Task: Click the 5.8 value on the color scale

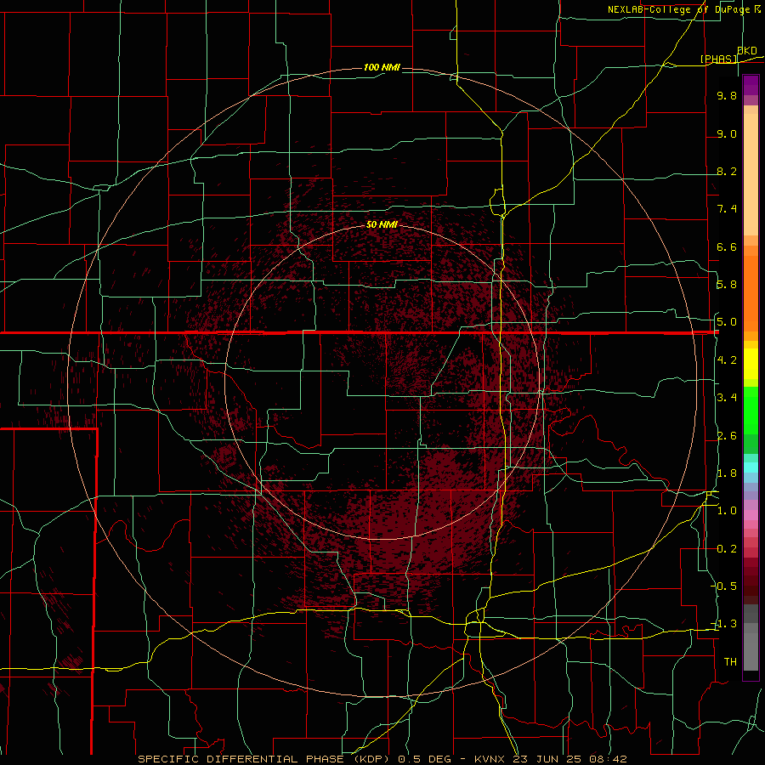Action: point(727,285)
